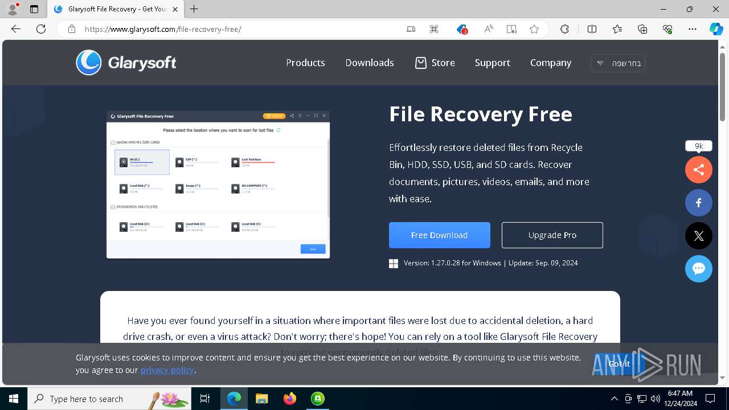729x410 pixels.
Task: Accept cookies with Got it button
Action: tap(619, 364)
